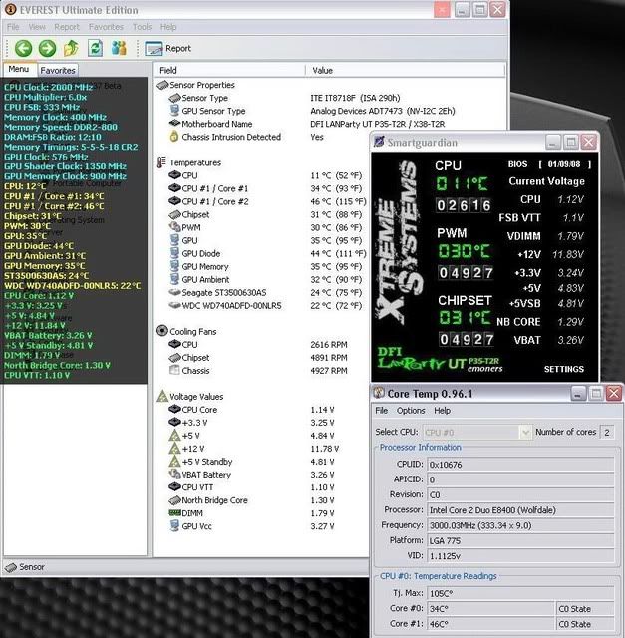Open the Tools menu in EVEREST

pyautogui.click(x=142, y=27)
